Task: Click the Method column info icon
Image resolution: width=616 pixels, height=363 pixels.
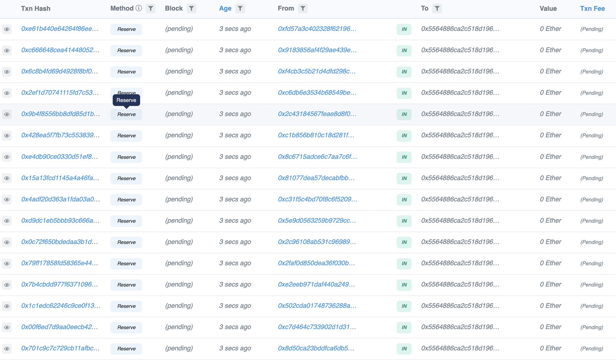Action: [x=139, y=8]
